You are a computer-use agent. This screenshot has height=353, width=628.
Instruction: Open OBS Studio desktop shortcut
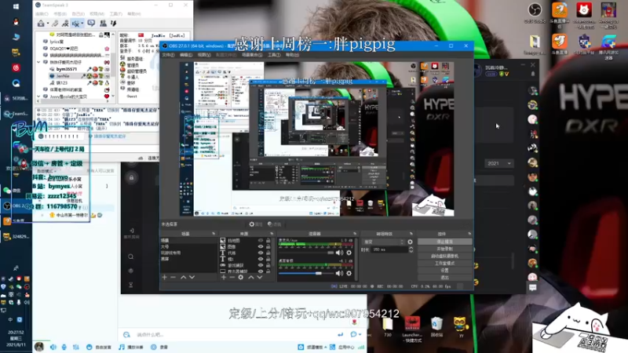click(x=535, y=12)
